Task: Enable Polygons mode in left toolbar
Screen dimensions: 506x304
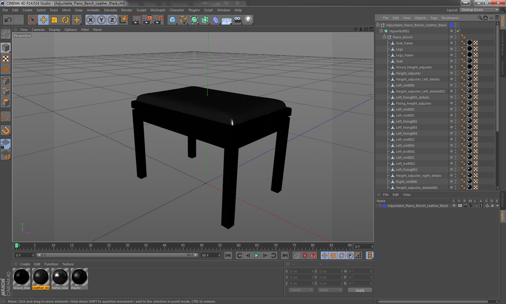Action: click(x=6, y=103)
